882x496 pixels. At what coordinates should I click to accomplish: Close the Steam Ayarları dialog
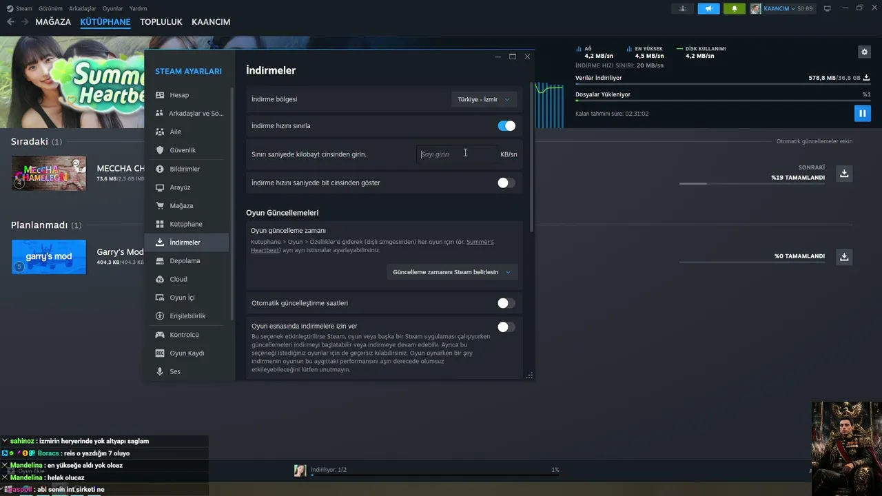click(527, 56)
